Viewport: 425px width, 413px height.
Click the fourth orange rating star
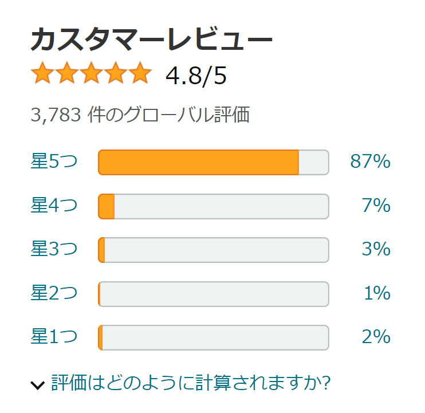[116, 74]
